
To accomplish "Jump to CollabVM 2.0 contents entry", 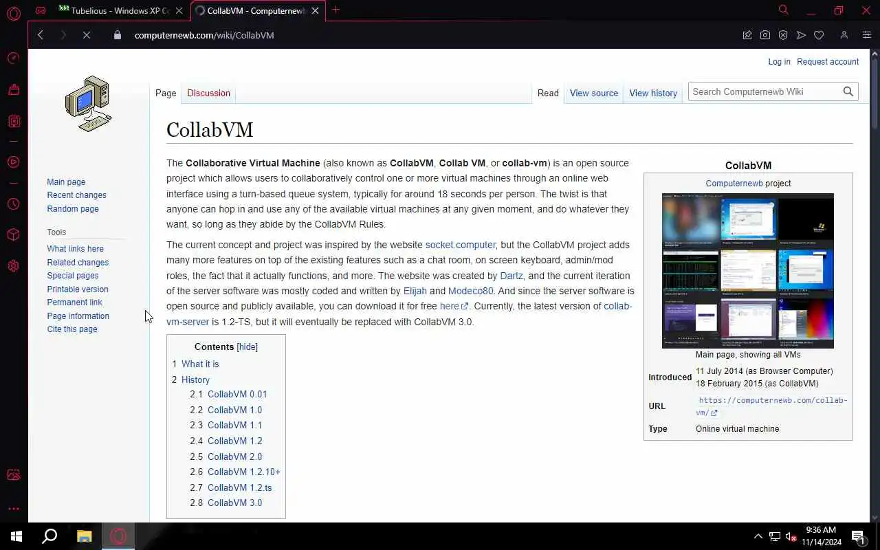I will pyautogui.click(x=234, y=456).
